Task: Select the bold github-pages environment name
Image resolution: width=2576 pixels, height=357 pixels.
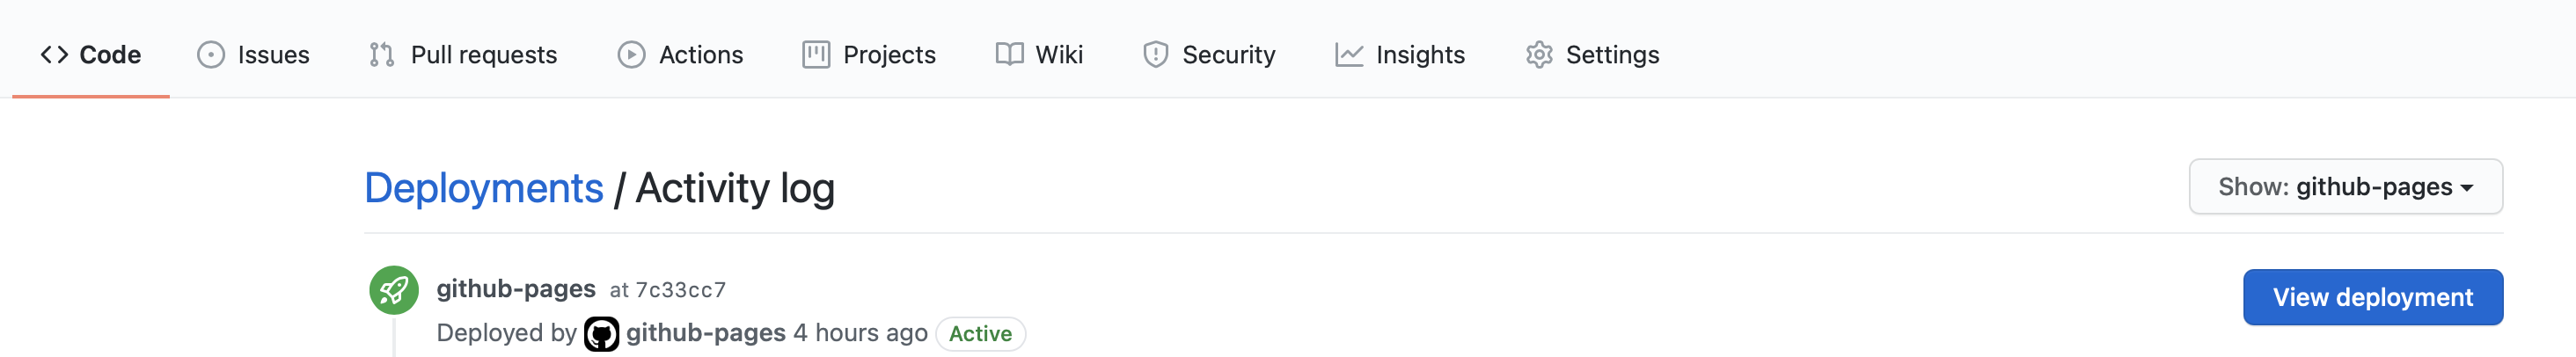Action: [516, 289]
